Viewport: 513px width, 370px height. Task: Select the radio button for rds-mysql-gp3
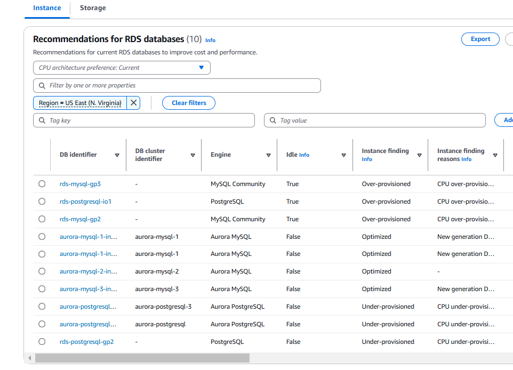pos(42,183)
